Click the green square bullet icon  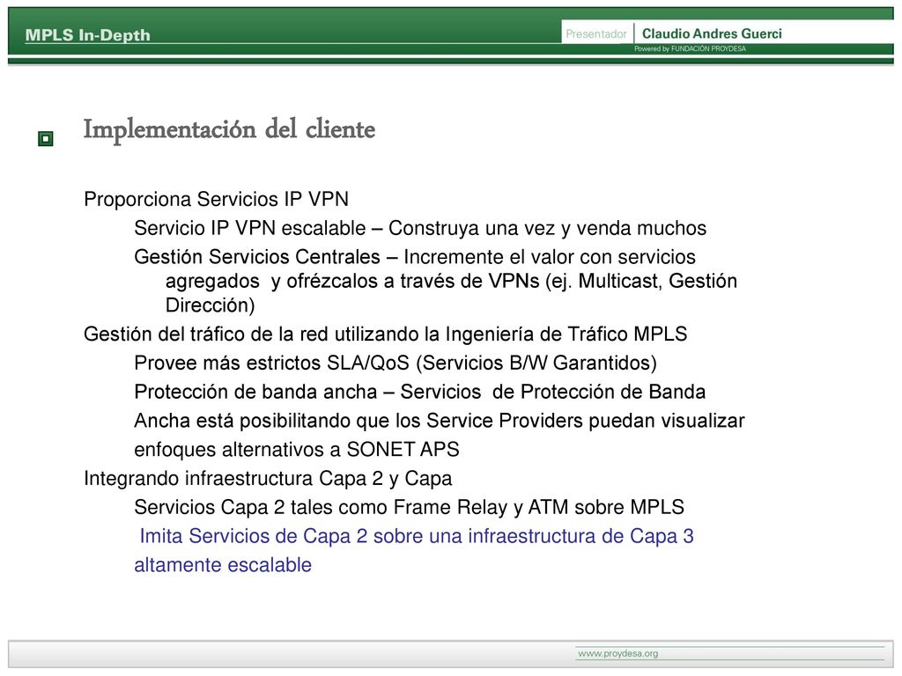[x=46, y=138]
